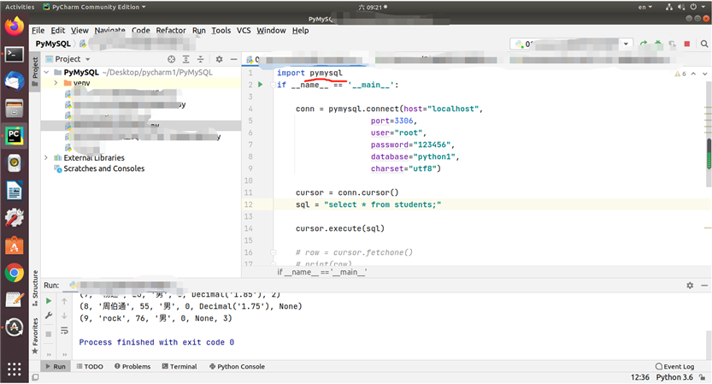Open Project panel settings gear

(220, 59)
